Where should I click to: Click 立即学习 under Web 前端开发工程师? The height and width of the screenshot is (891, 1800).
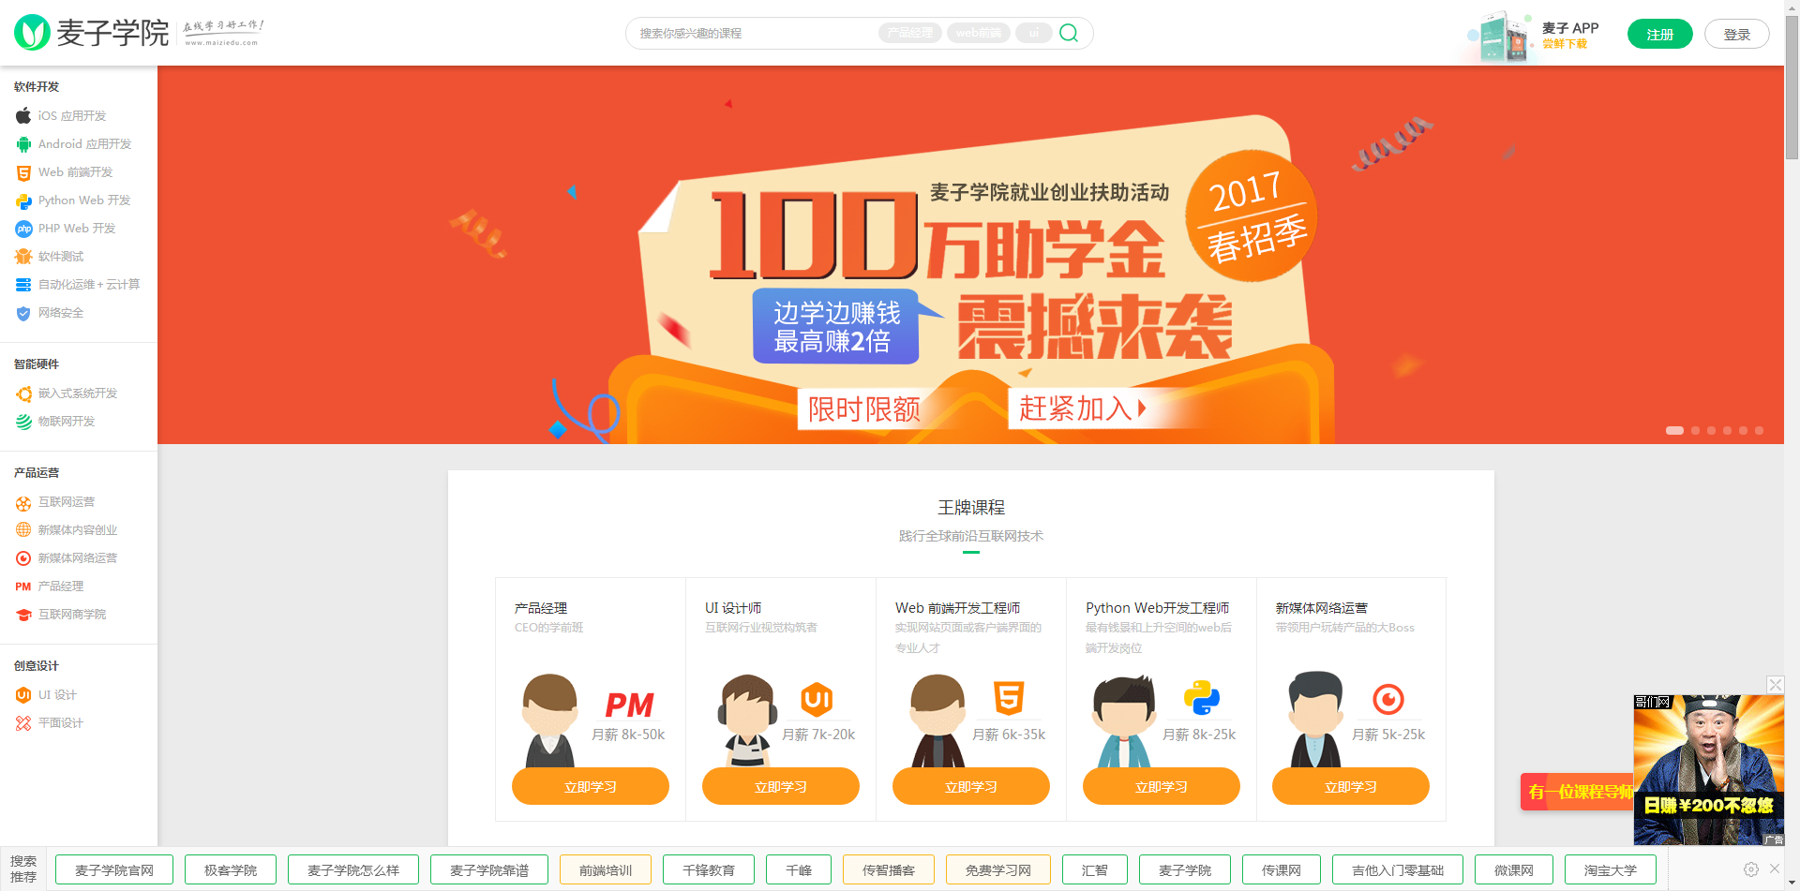[971, 786]
